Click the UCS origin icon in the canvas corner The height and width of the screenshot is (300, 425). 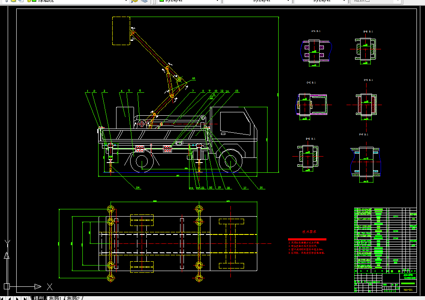click(7, 286)
